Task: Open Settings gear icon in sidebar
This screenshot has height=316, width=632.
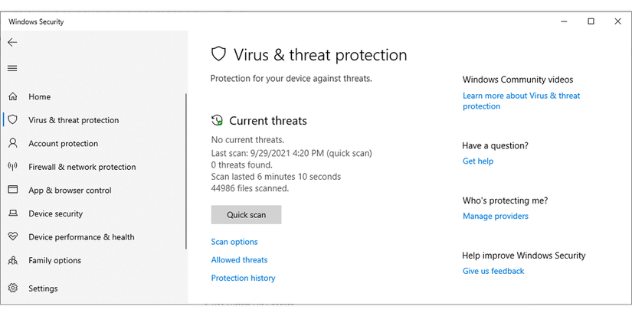Action: [13, 288]
